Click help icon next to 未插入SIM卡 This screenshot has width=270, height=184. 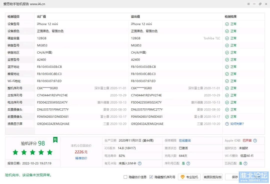140,163
